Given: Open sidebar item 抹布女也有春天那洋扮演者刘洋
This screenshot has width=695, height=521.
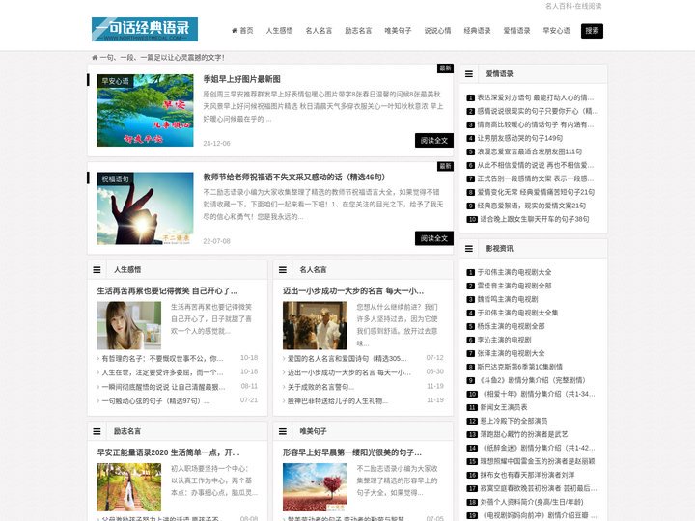Looking at the screenshot, I should (527, 475).
